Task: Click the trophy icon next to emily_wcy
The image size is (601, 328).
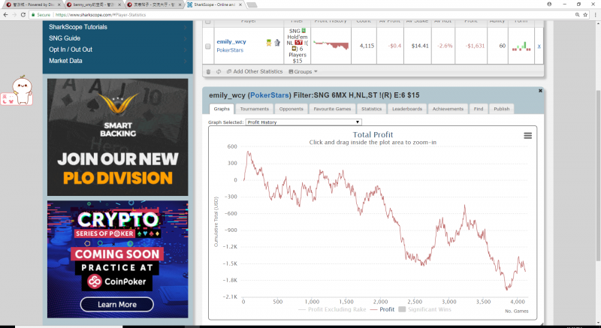Action: click(x=267, y=42)
